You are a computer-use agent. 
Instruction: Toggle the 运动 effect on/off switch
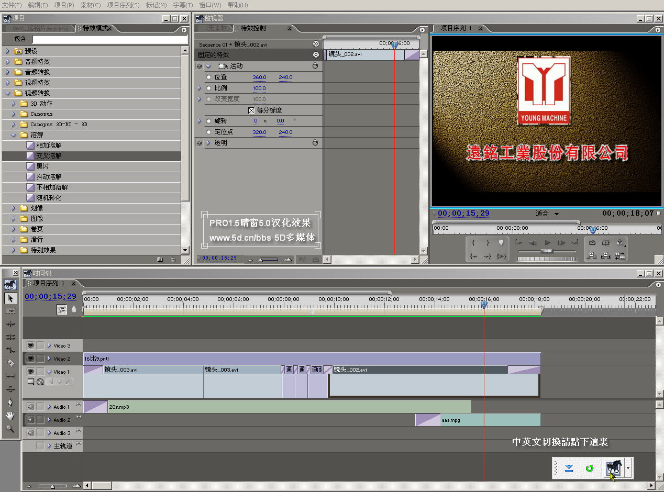[x=199, y=66]
